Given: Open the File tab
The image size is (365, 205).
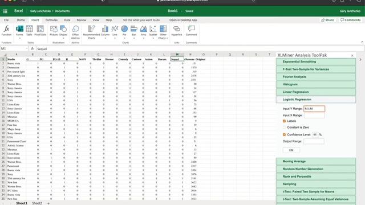Looking at the screenshot, I should (6, 20).
